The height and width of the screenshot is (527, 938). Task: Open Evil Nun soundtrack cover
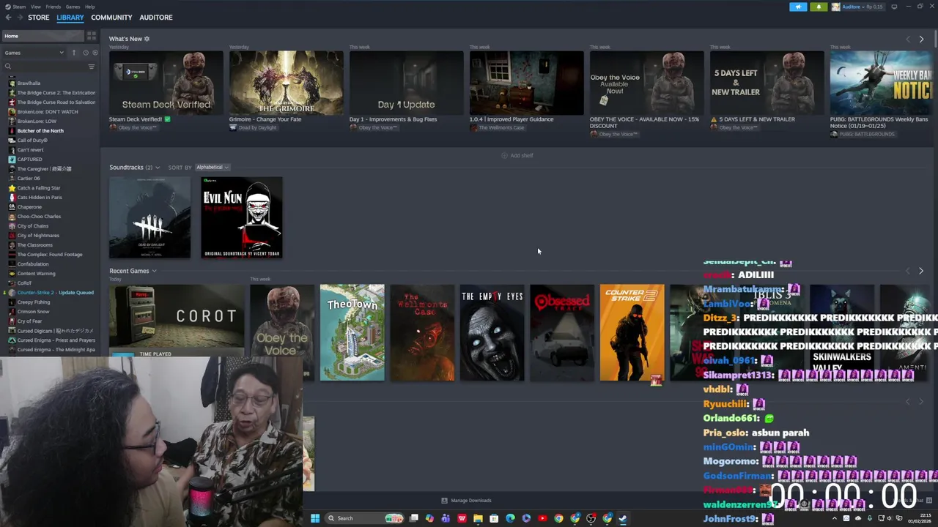click(x=242, y=217)
